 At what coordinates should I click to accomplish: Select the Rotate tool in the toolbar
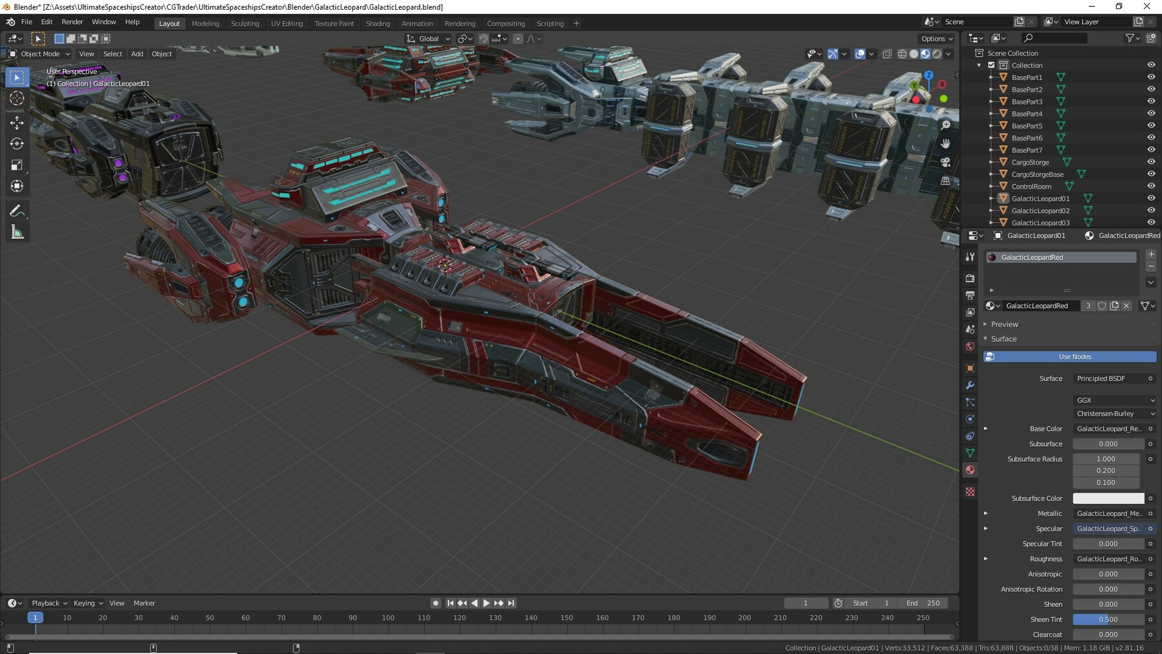click(17, 143)
